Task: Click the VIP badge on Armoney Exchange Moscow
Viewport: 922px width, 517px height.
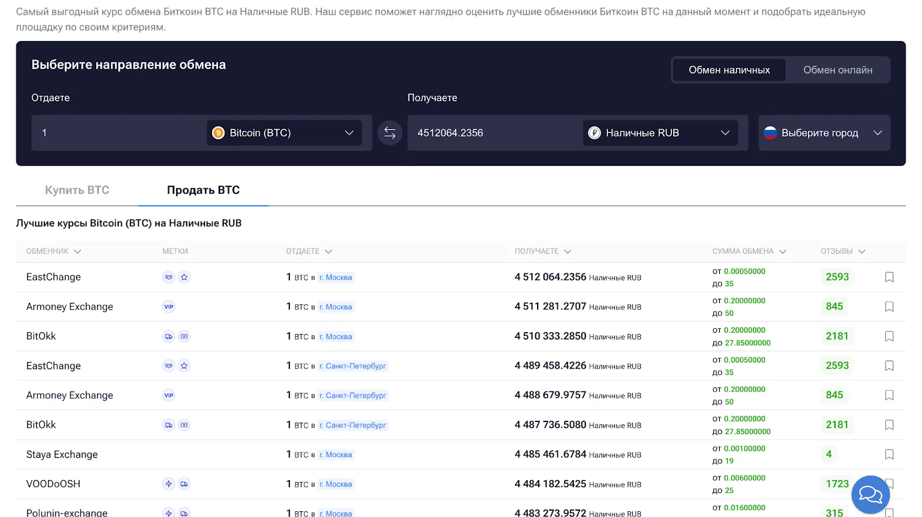Action: point(168,307)
